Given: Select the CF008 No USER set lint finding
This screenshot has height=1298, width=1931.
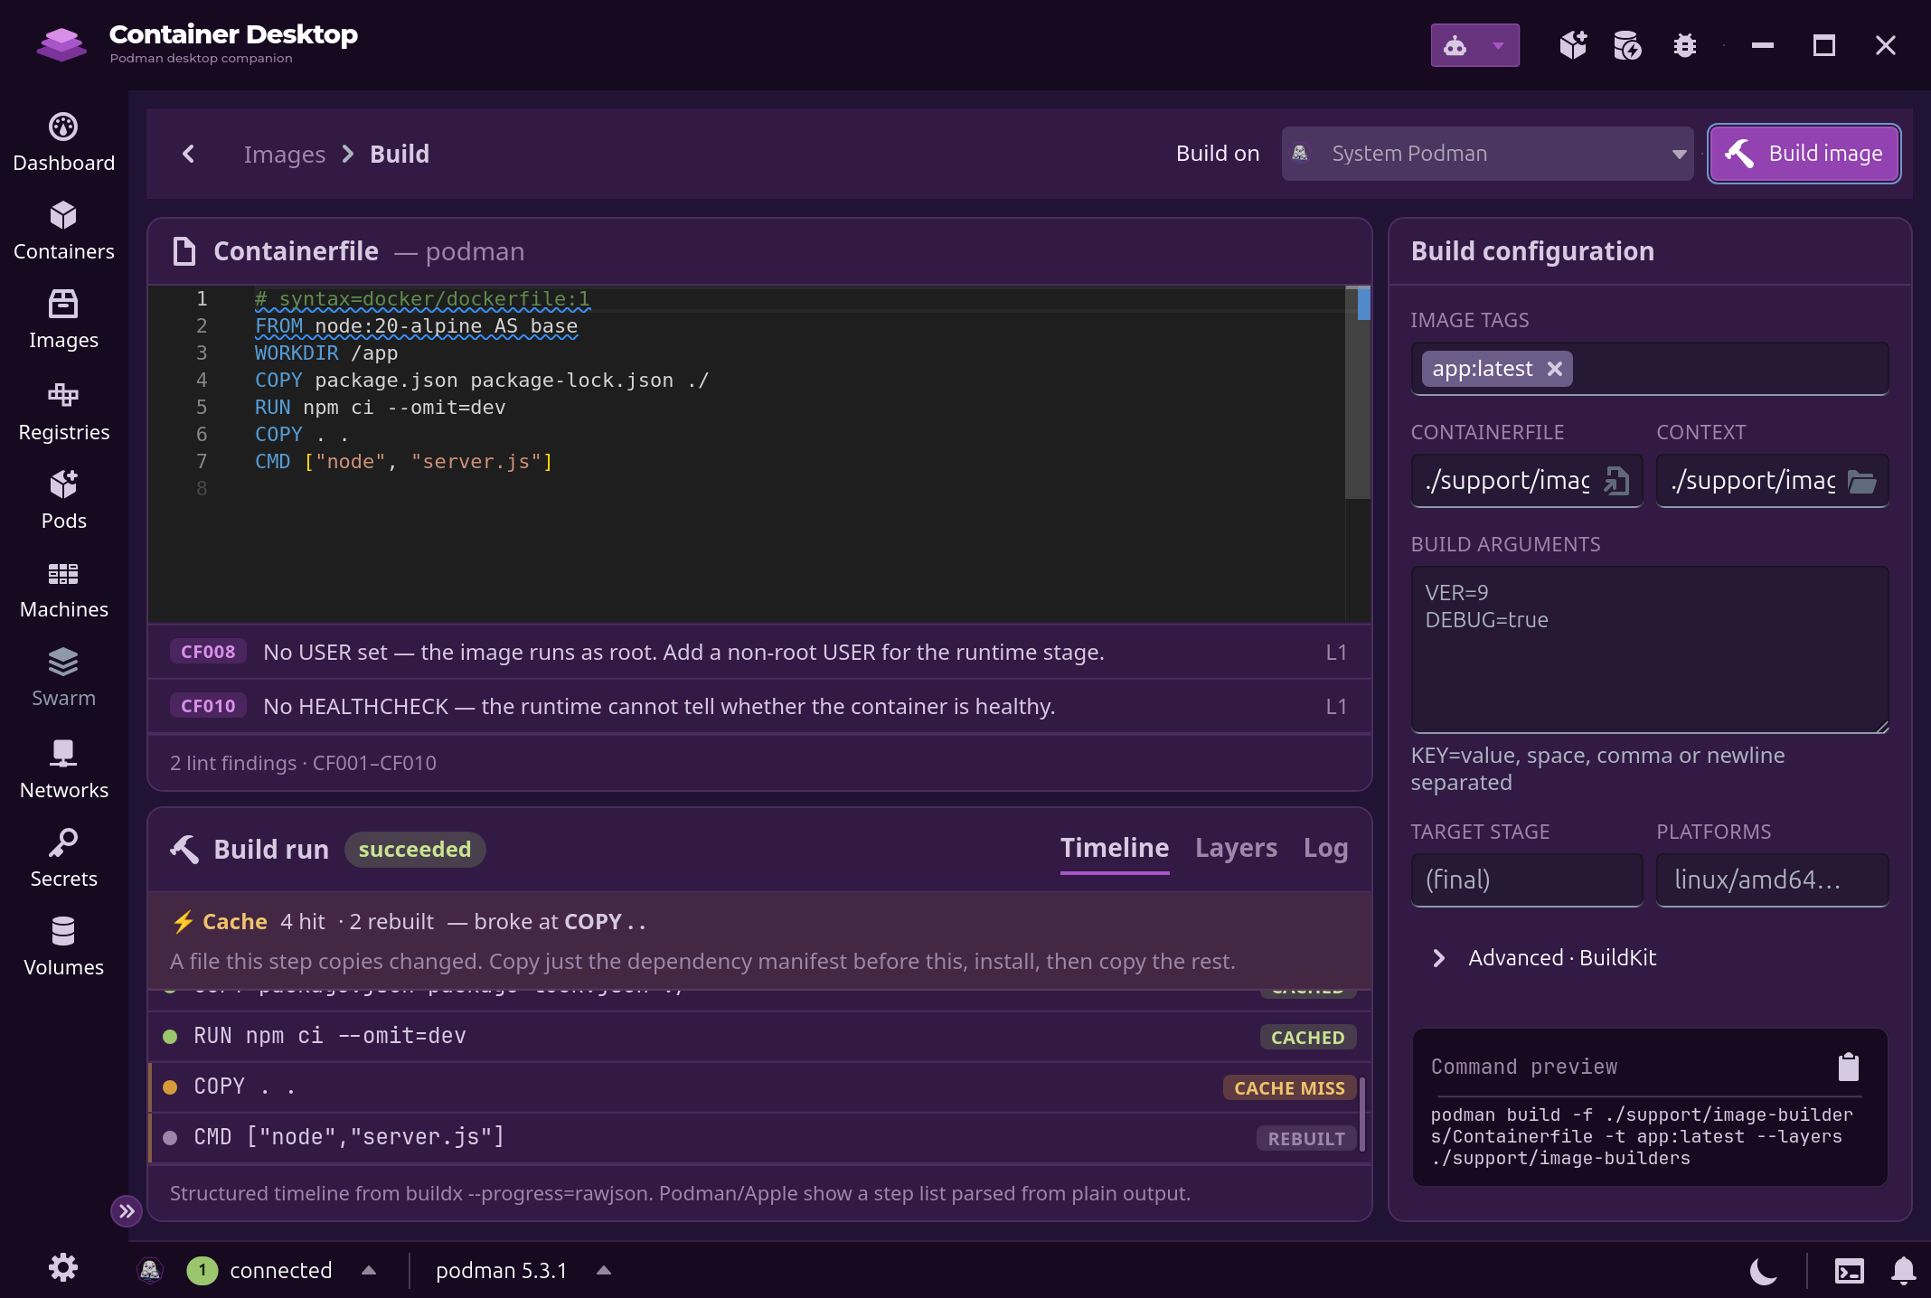Looking at the screenshot, I should click(x=759, y=652).
